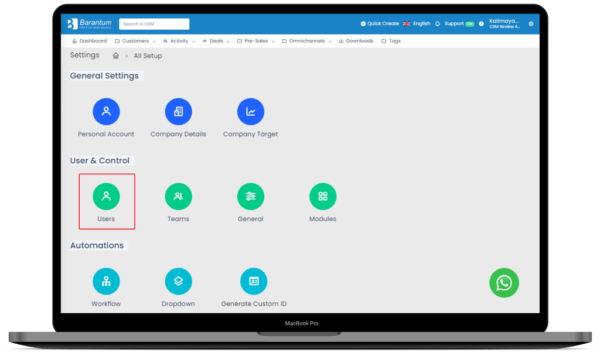Open the Generate Custom ID tool
This screenshot has height=353, width=600.
254,281
